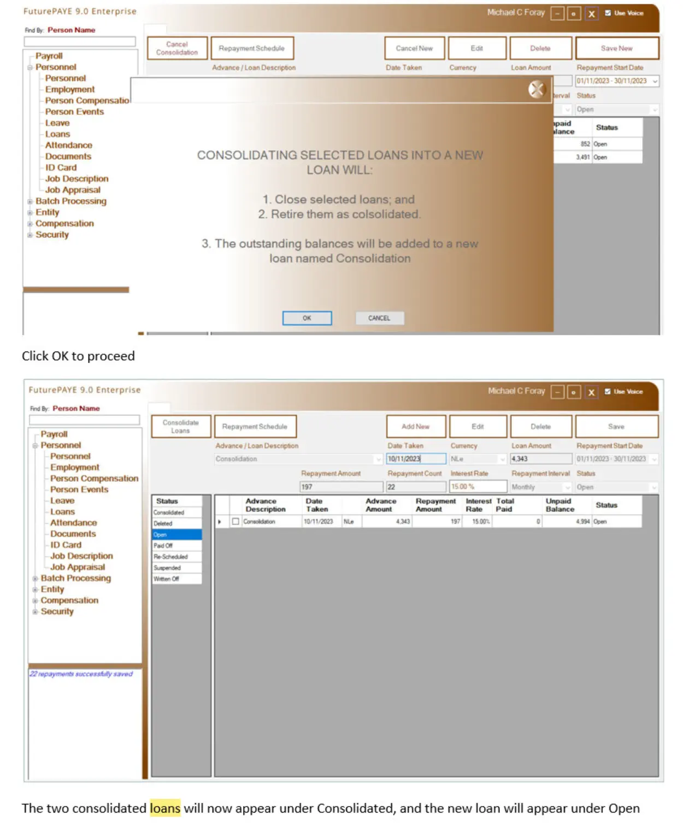Open Employment tree item in bottom screenshot
This screenshot has width=683, height=828.
pyautogui.click(x=75, y=468)
